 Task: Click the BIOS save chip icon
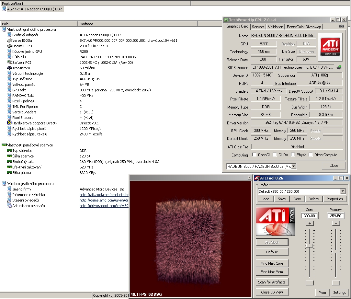[339, 67]
